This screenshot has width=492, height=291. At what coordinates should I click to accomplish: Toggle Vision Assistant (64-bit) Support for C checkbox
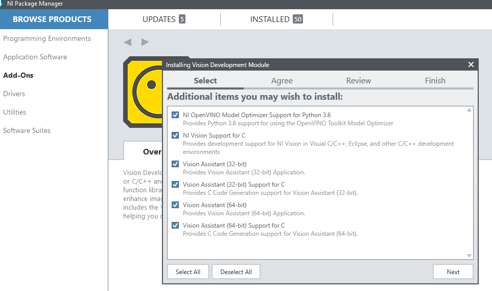pyautogui.click(x=175, y=226)
